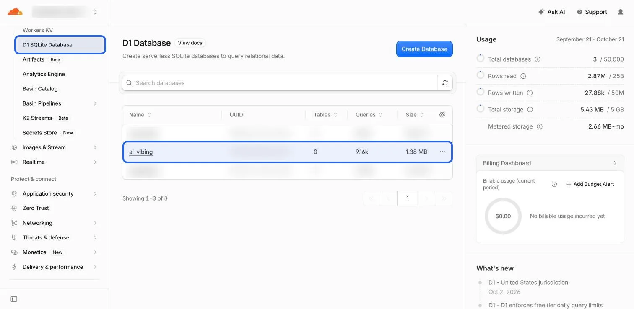Open Zero Trust

tap(36, 208)
